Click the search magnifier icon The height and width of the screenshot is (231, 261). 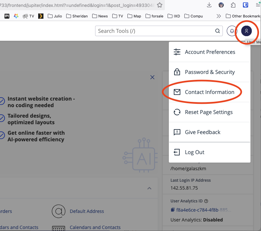[x=217, y=31]
